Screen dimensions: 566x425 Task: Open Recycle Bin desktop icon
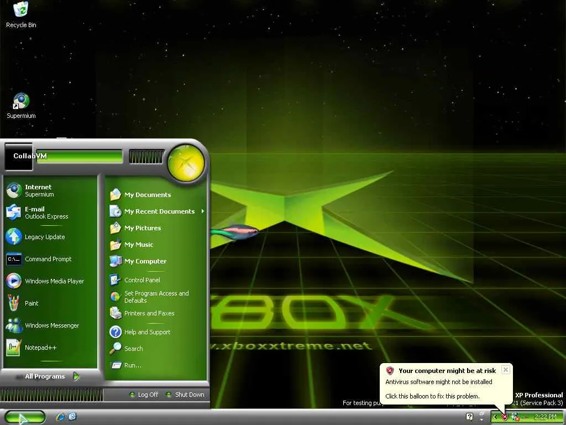21,15
